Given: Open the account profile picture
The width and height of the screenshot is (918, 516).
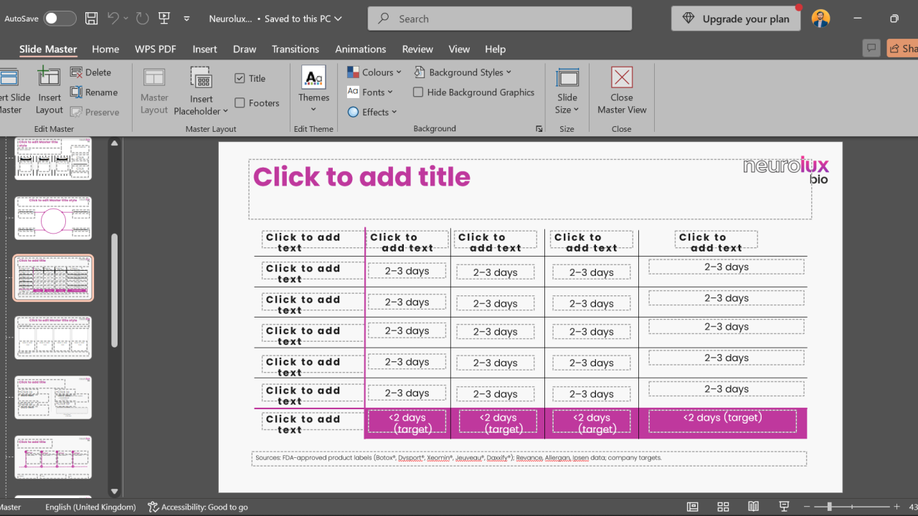Looking at the screenshot, I should 820,19.
